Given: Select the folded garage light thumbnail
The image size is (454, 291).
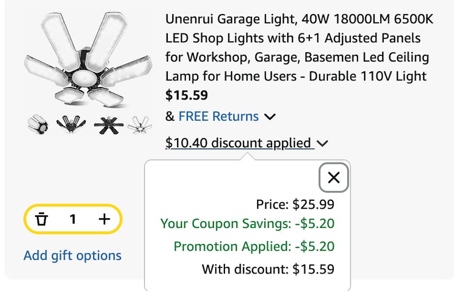Looking at the screenshot, I should pyautogui.click(x=38, y=125).
